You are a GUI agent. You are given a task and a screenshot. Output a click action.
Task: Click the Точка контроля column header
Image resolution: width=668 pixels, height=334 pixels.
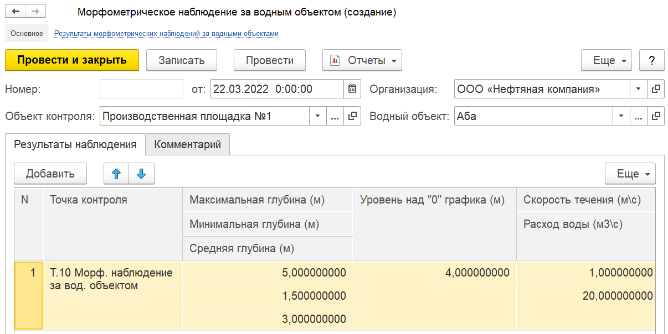pyautogui.click(x=112, y=224)
